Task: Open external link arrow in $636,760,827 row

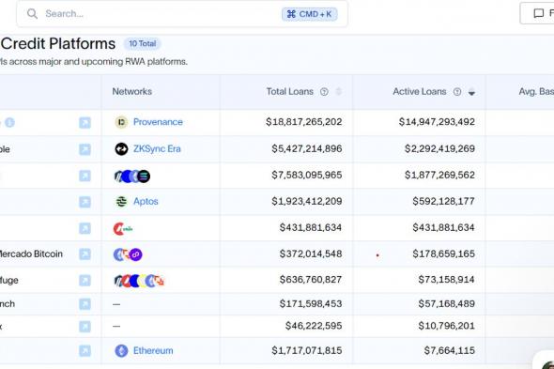Action: click(85, 281)
